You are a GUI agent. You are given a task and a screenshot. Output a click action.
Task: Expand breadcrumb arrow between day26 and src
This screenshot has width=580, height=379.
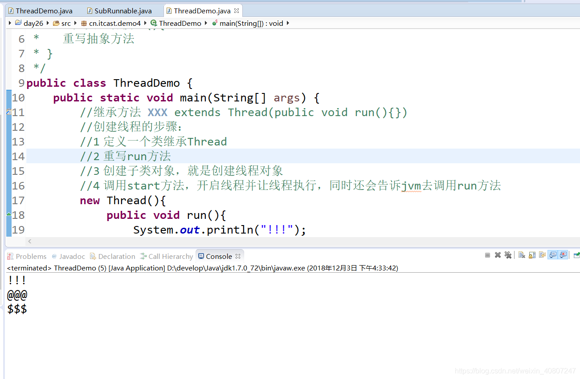click(x=48, y=23)
